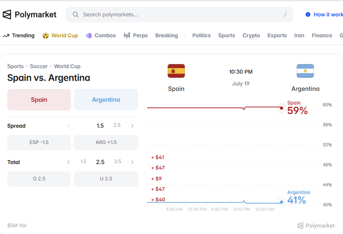Click the + $40 trade entry

point(158,199)
